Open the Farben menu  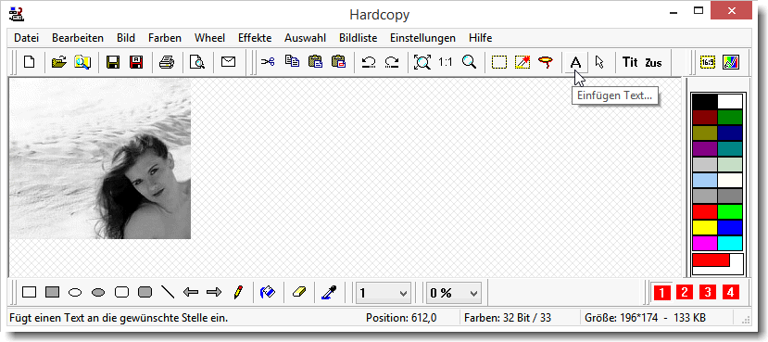click(x=165, y=38)
